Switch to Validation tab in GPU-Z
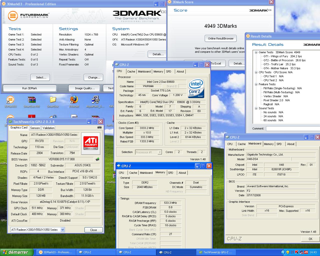Viewport: 320px width, 256px height. pyautogui.click(x=48, y=128)
